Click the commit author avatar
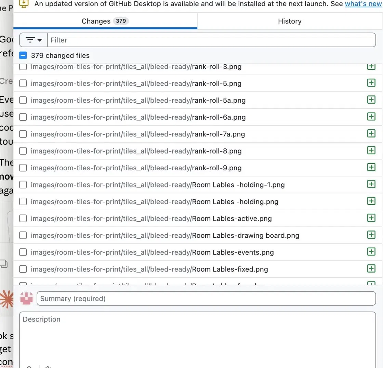 26,298
